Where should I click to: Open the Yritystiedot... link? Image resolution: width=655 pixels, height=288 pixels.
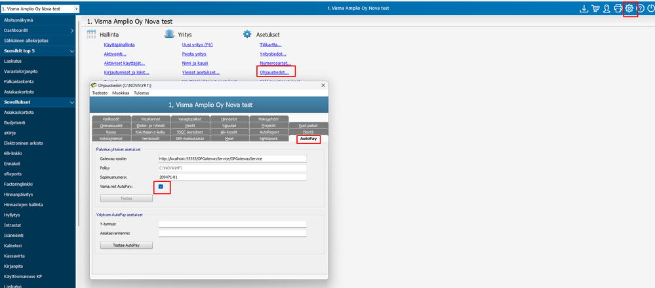273,54
